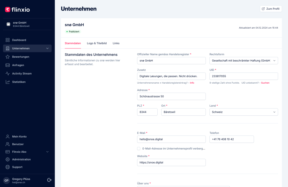Viewport: 288px width, 187px height.
Task: Click the Adresse field Schönaustrasse 50
Action: tap(171, 96)
